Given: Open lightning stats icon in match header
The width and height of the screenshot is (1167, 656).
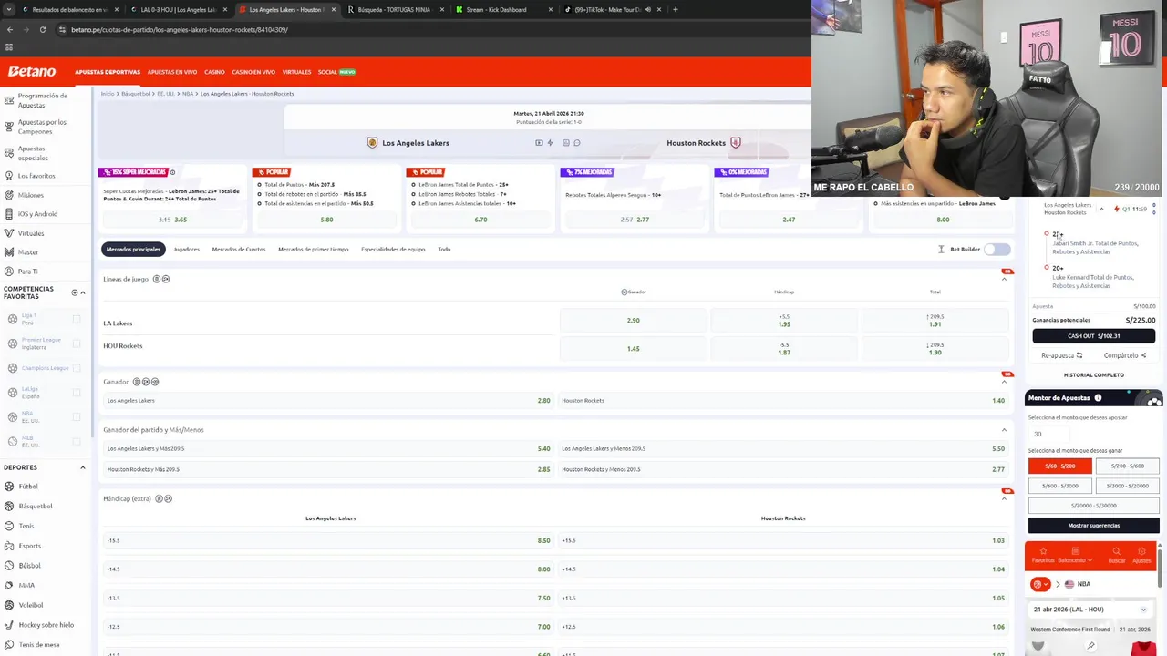Looking at the screenshot, I should [x=550, y=143].
